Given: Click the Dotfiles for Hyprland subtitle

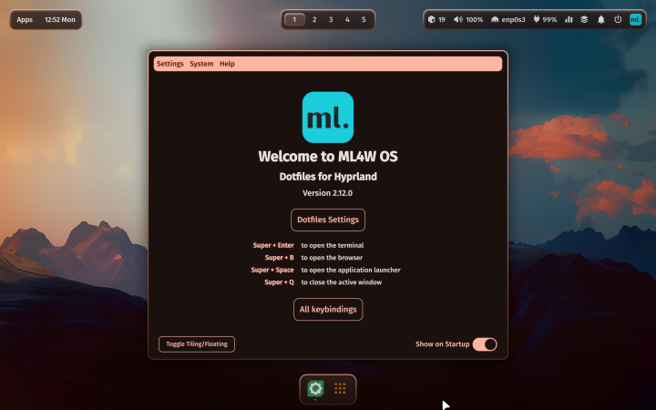Looking at the screenshot, I should coord(328,177).
